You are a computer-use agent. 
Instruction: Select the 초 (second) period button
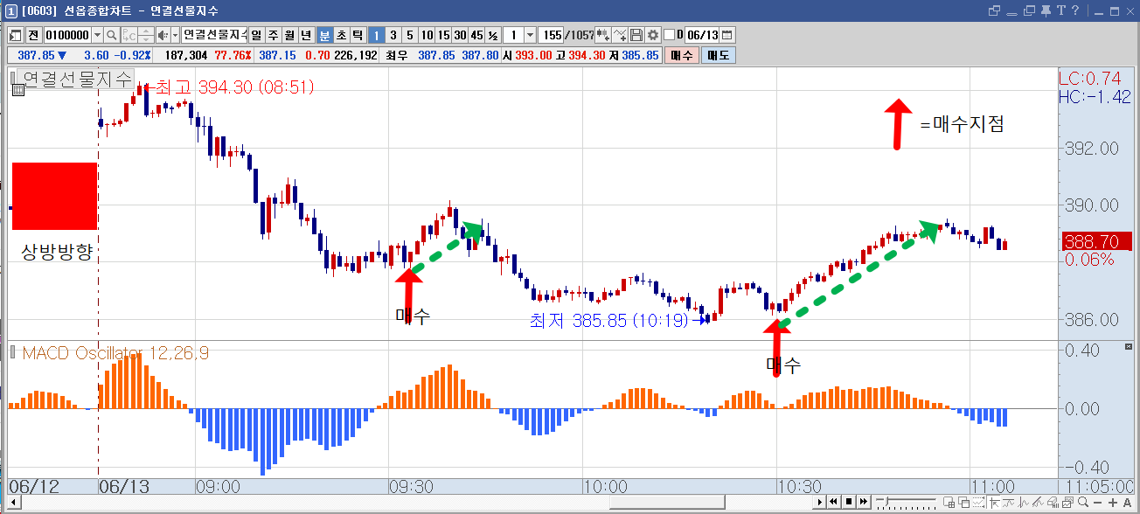[x=341, y=35]
